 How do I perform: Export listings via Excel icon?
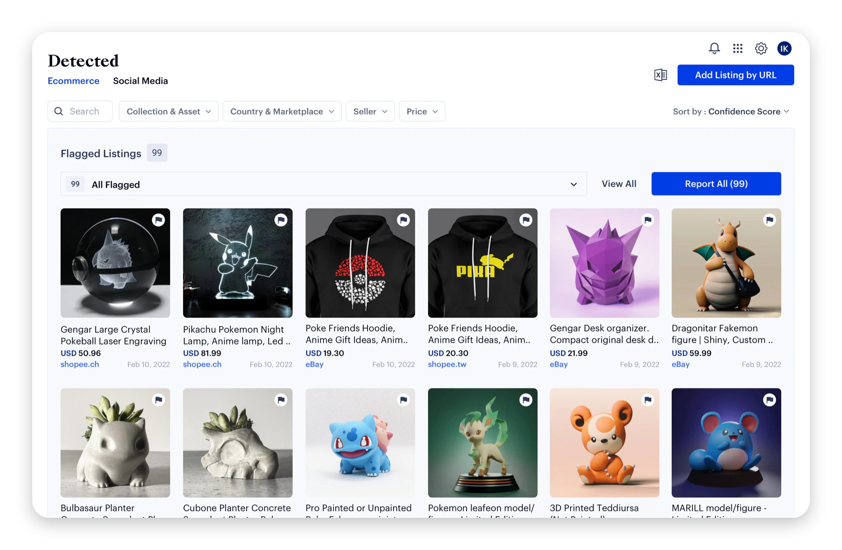pos(660,75)
